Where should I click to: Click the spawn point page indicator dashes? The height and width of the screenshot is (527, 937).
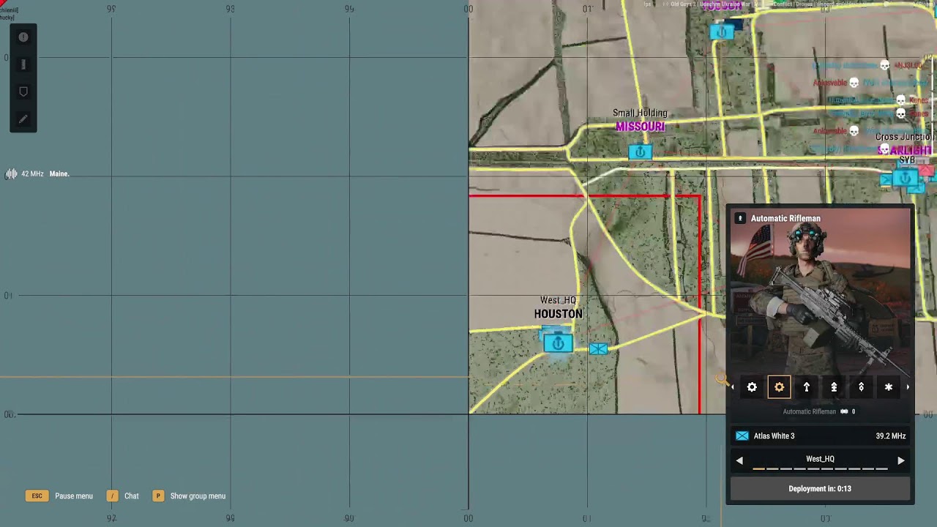coord(820,469)
